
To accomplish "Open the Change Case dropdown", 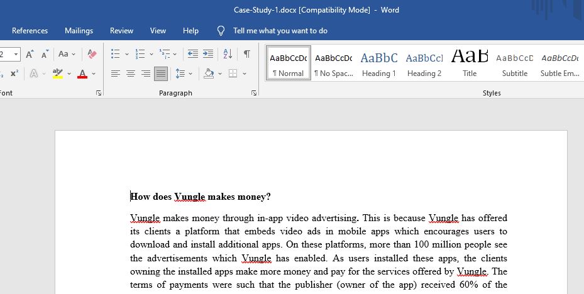I will point(67,54).
